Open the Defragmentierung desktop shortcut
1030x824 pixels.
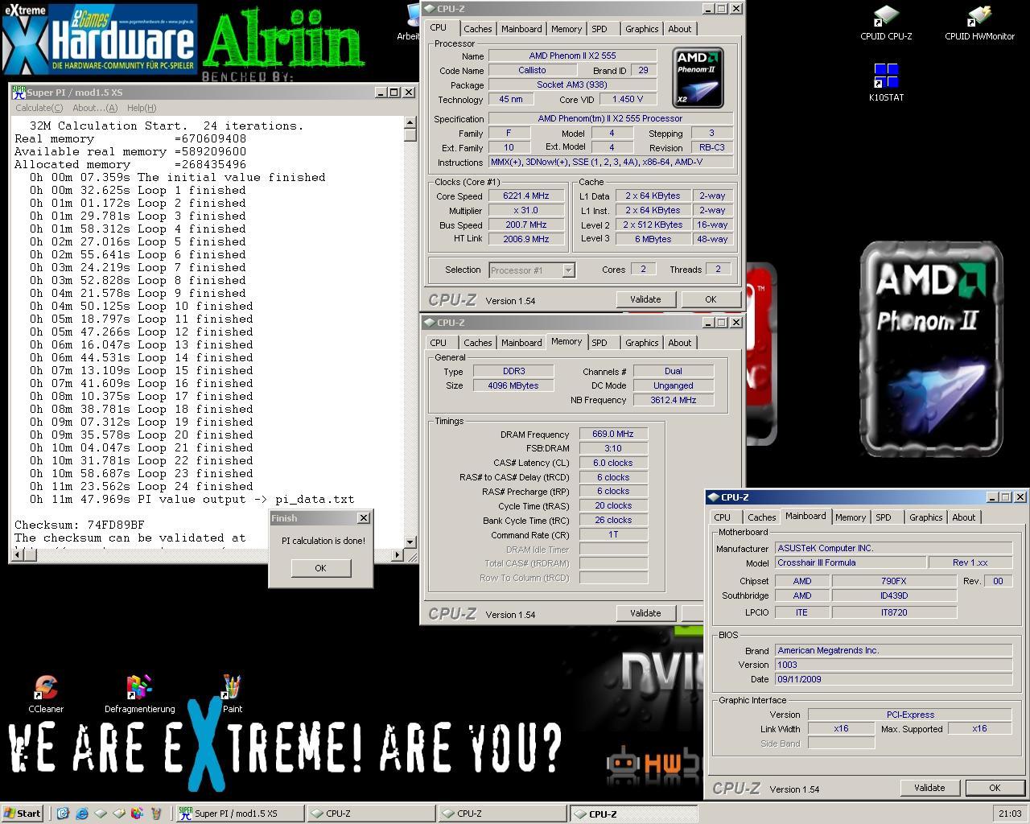(x=139, y=694)
